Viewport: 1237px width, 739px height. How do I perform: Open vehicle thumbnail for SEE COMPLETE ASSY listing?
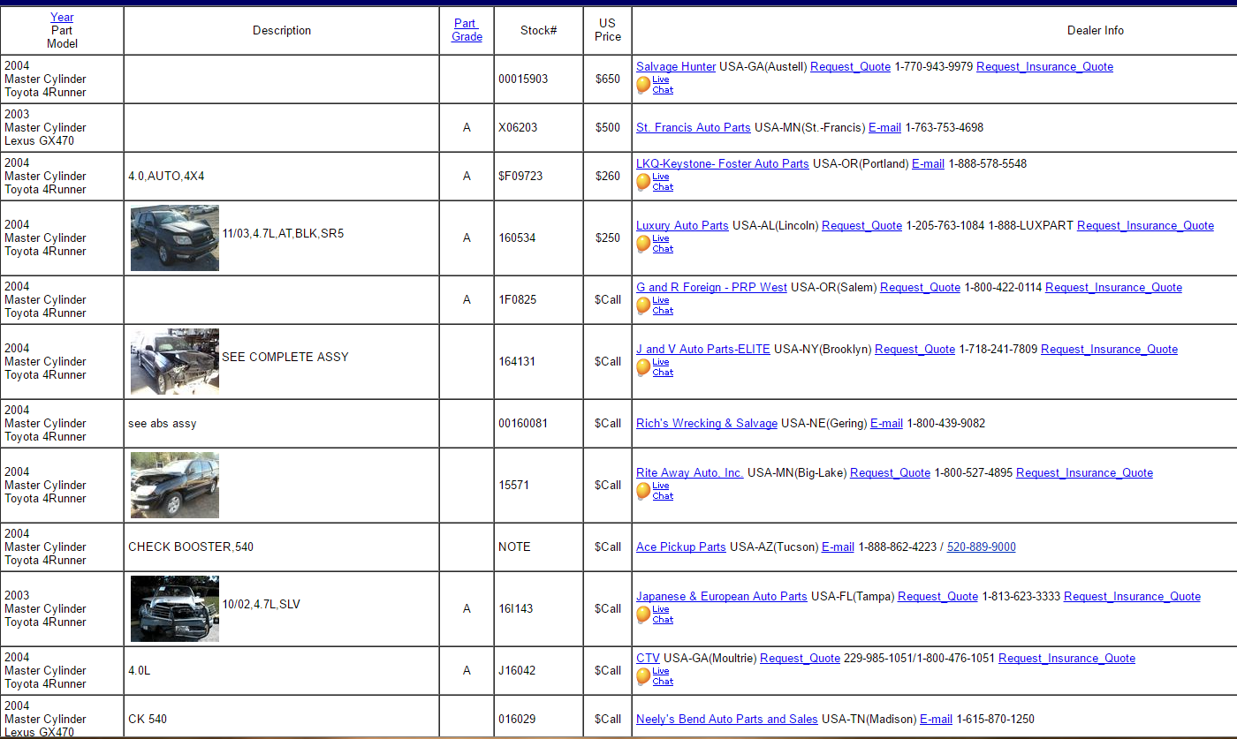coord(175,362)
